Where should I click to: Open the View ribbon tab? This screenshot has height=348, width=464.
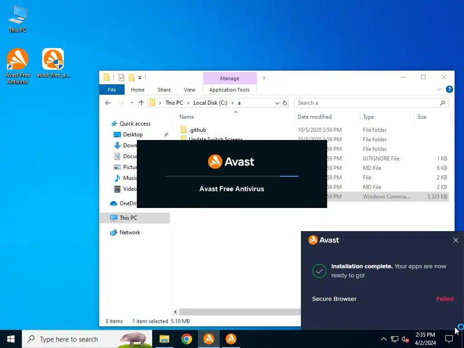pos(189,90)
